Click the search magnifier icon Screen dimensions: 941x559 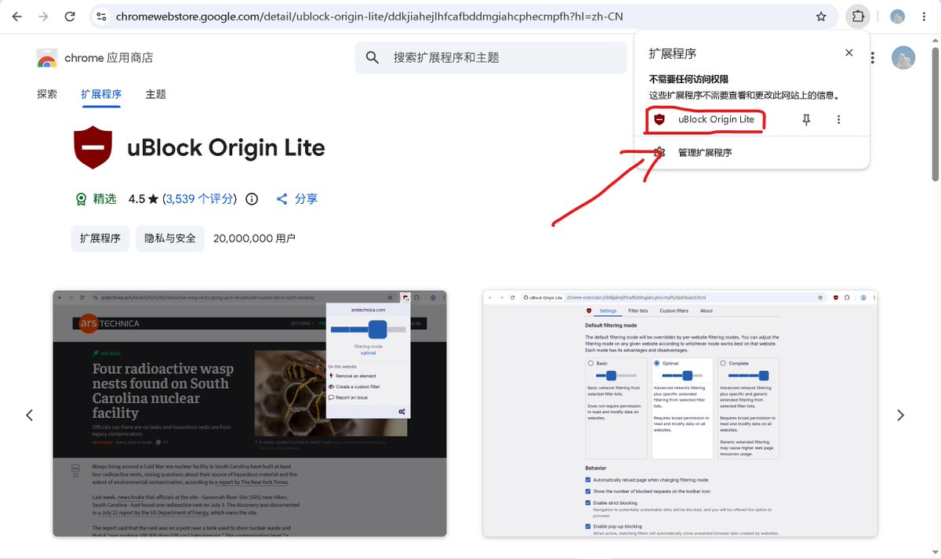[x=372, y=57]
